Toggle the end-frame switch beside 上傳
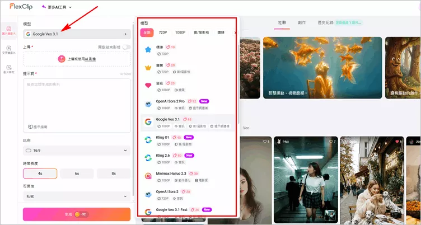421x225 pixels. tap(127, 47)
